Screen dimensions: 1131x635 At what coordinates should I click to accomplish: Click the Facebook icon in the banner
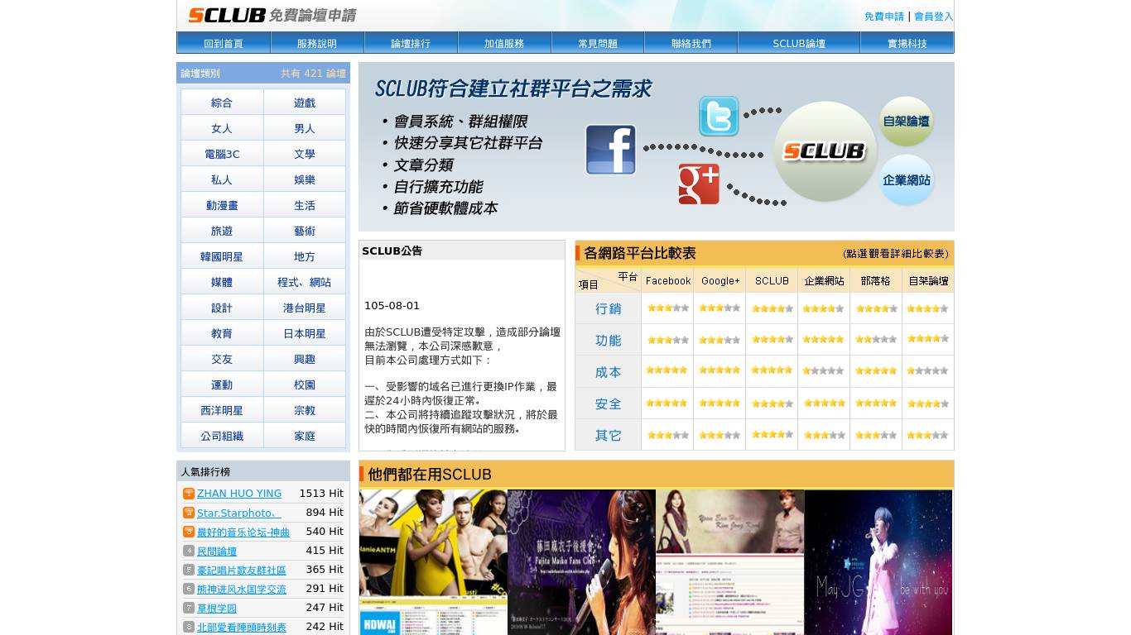click(x=611, y=150)
